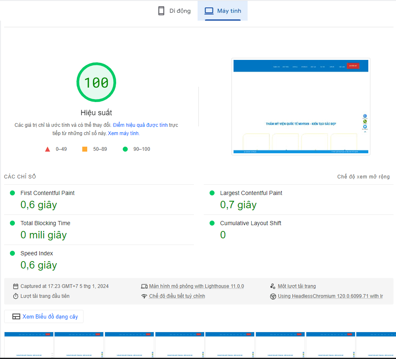
Task: Click the Cumulative Layout Shift label
Action: [250, 223]
